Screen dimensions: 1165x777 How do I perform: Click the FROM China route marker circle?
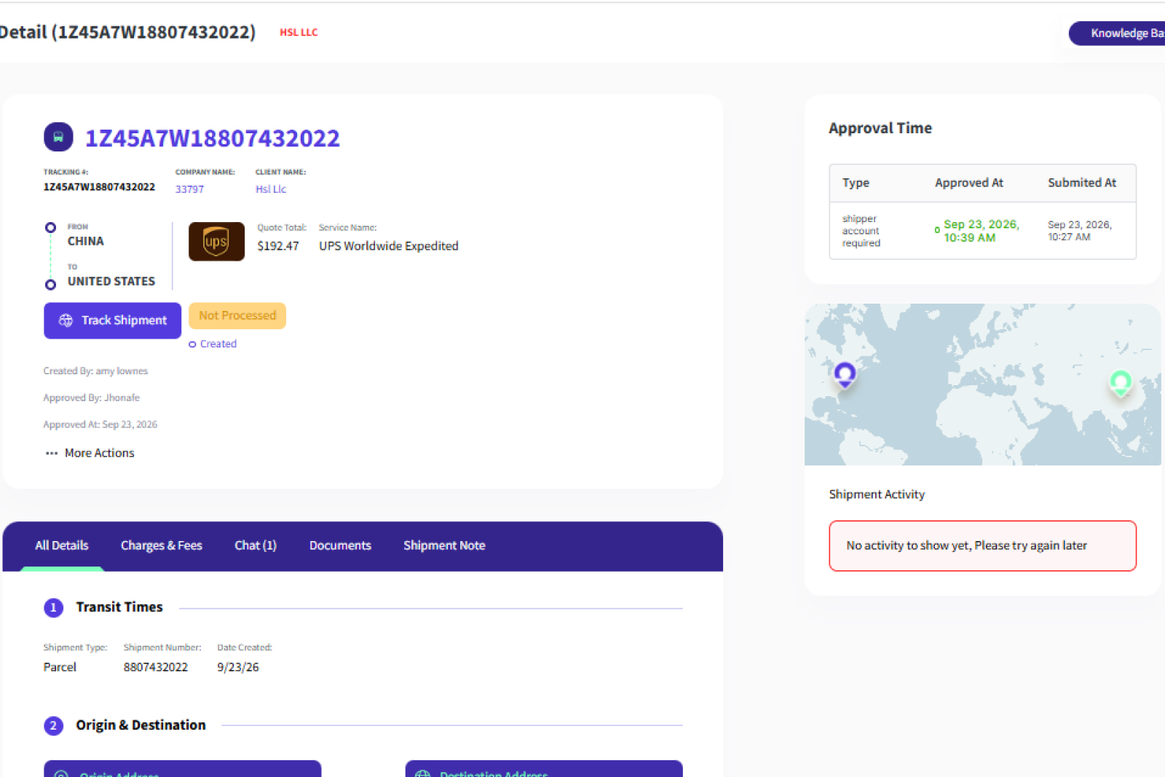click(50, 227)
